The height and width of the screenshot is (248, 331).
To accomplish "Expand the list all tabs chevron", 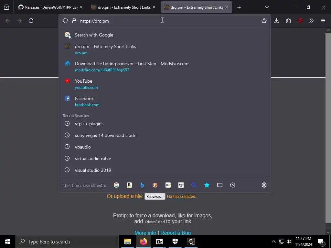I will [x=267, y=7].
